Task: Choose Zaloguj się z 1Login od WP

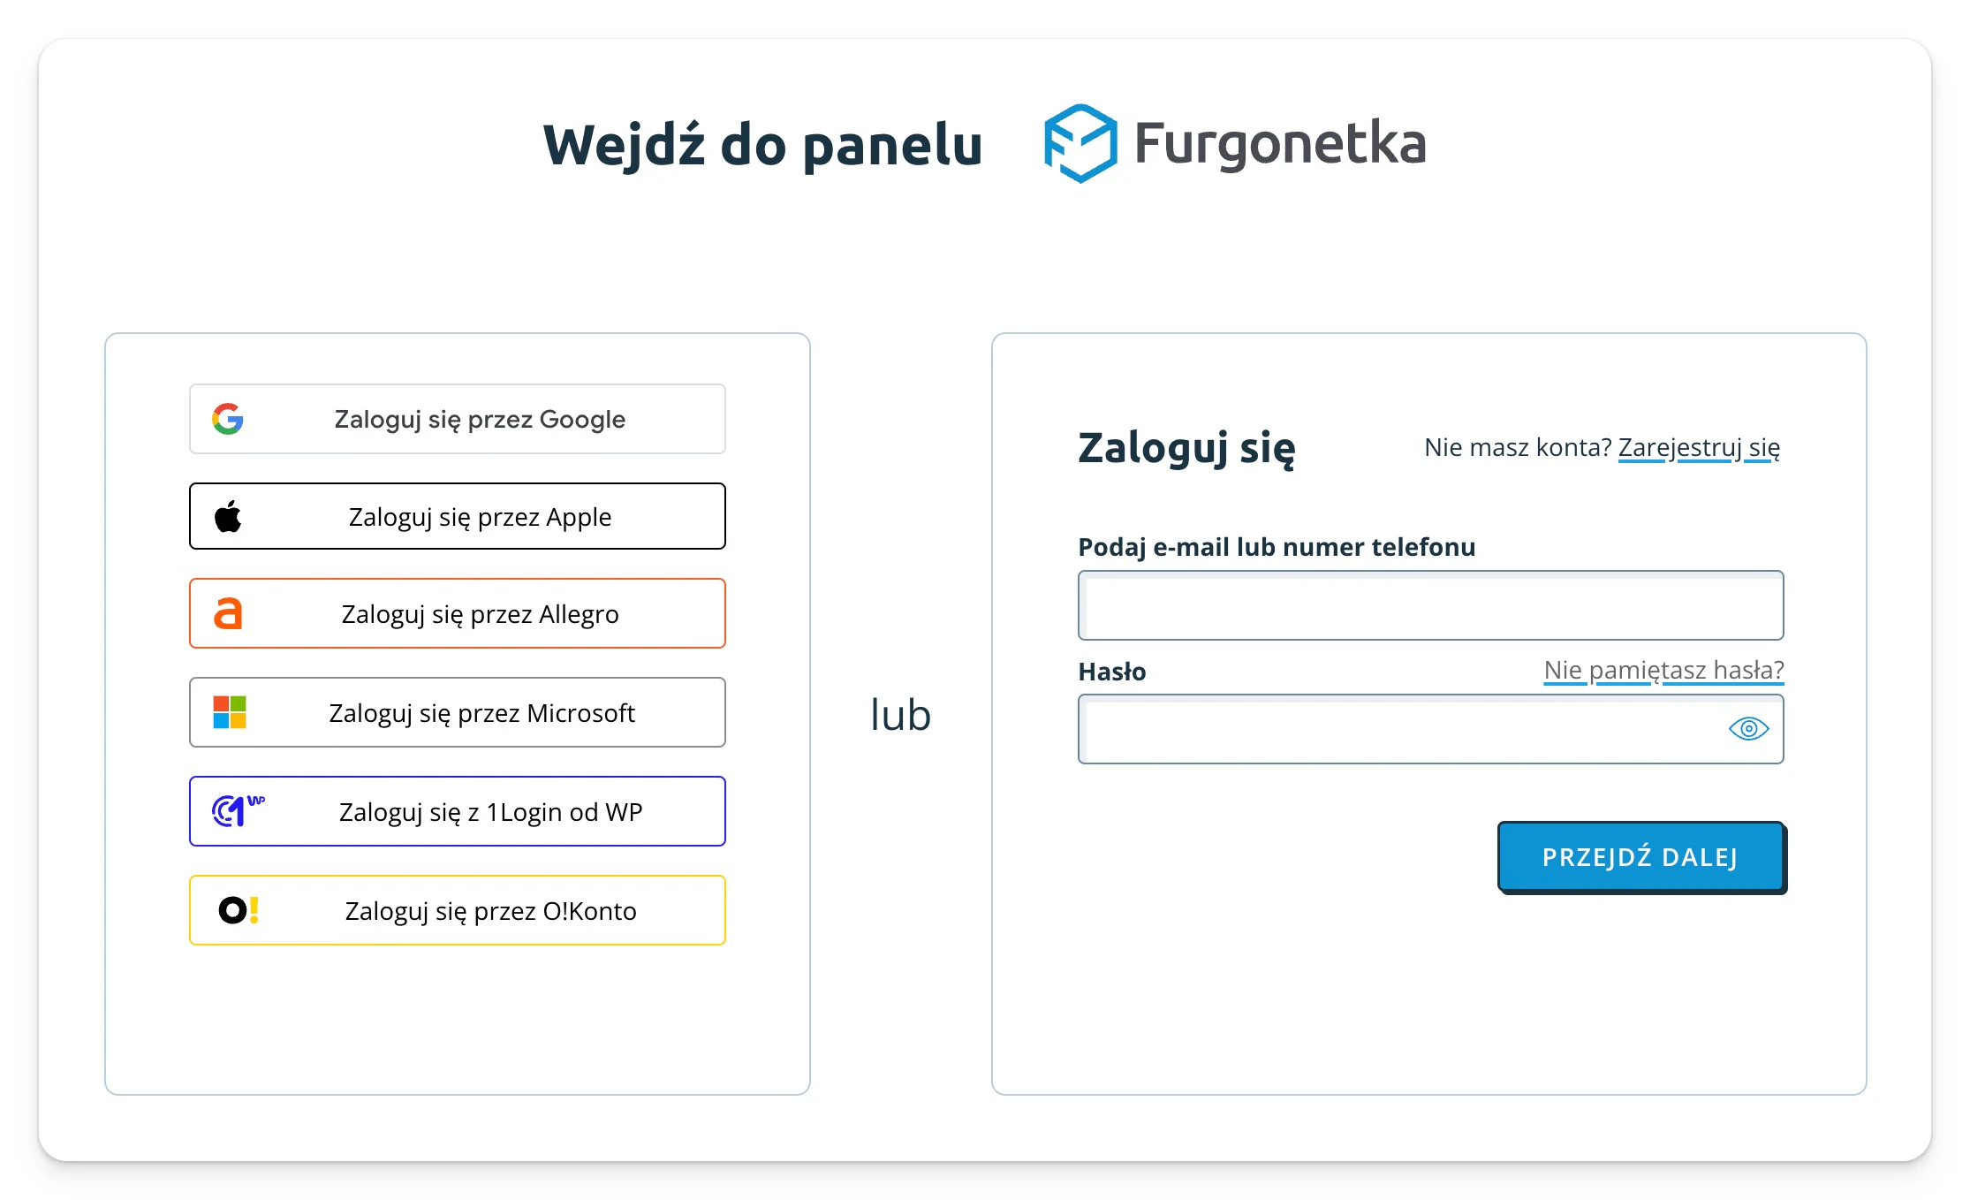Action: 458,811
